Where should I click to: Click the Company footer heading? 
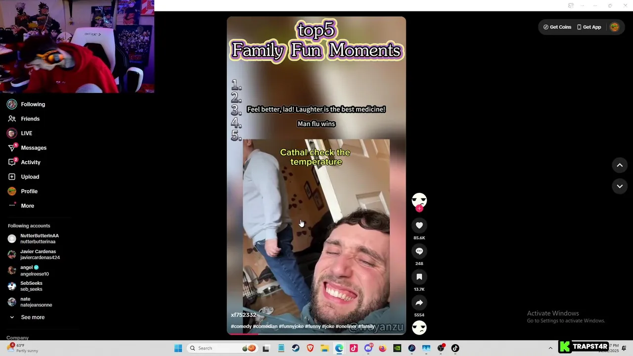(18, 338)
